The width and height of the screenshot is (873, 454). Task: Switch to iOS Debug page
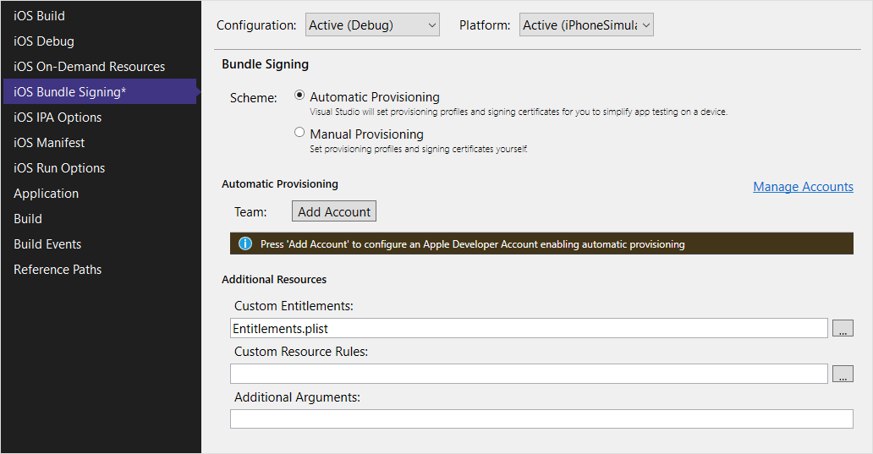[x=43, y=41]
